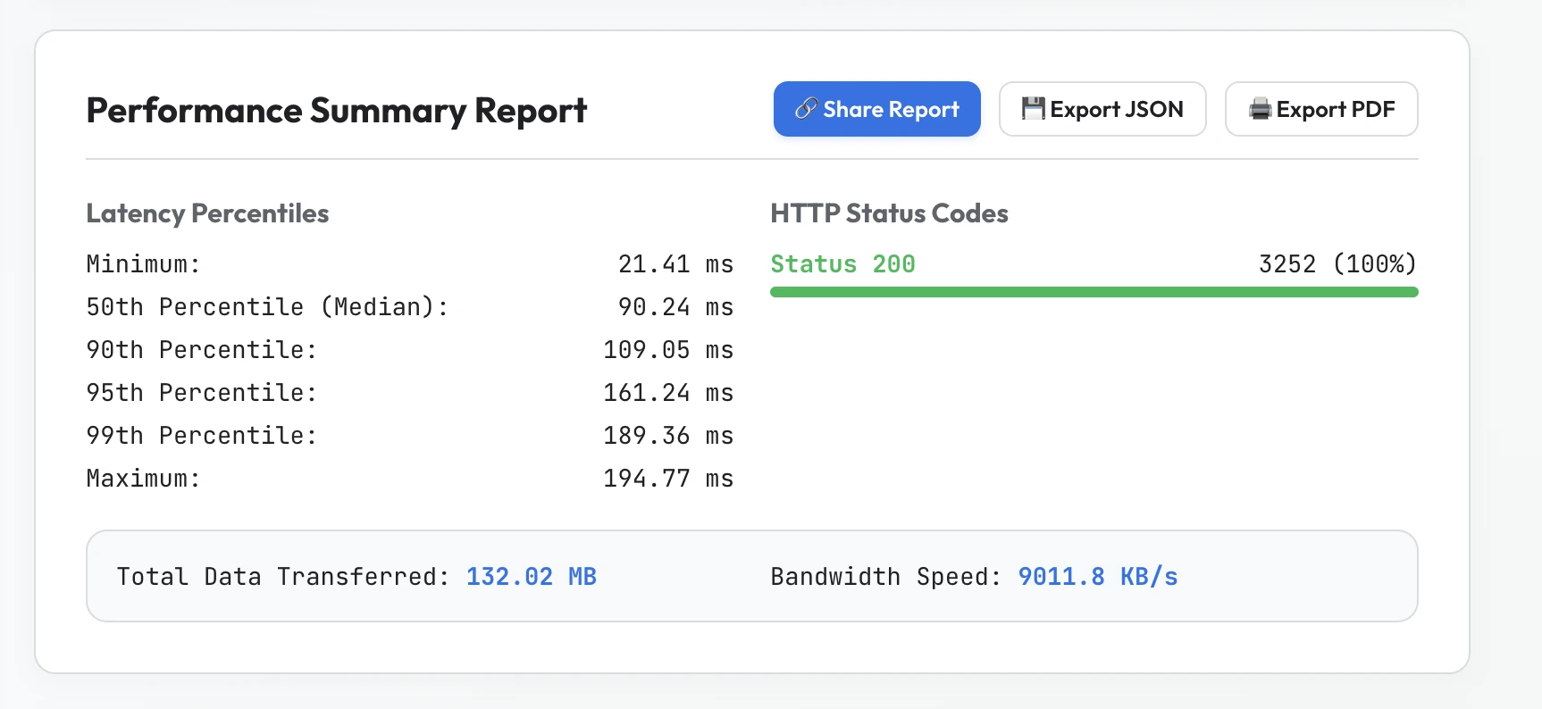
Task: Click the printer icon in Export PDF
Action: [x=1260, y=109]
